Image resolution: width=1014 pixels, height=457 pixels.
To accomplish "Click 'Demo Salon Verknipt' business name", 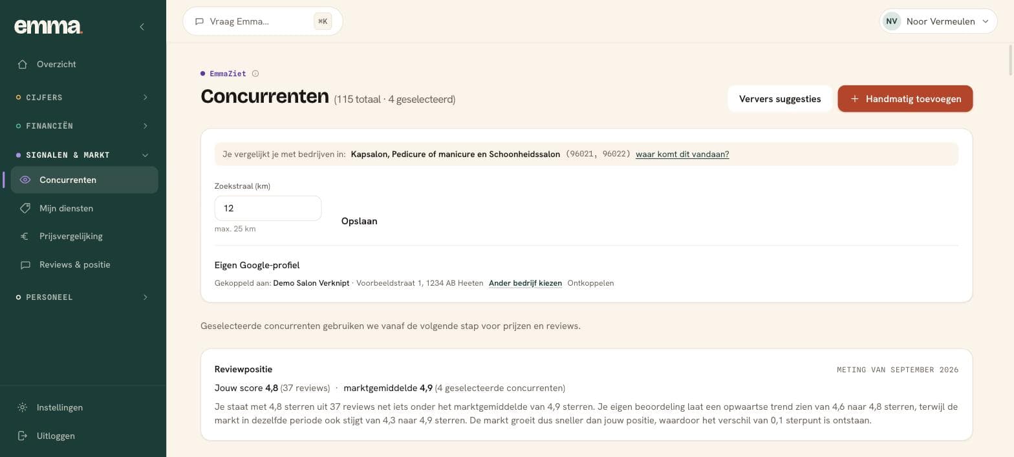I will pos(311,283).
